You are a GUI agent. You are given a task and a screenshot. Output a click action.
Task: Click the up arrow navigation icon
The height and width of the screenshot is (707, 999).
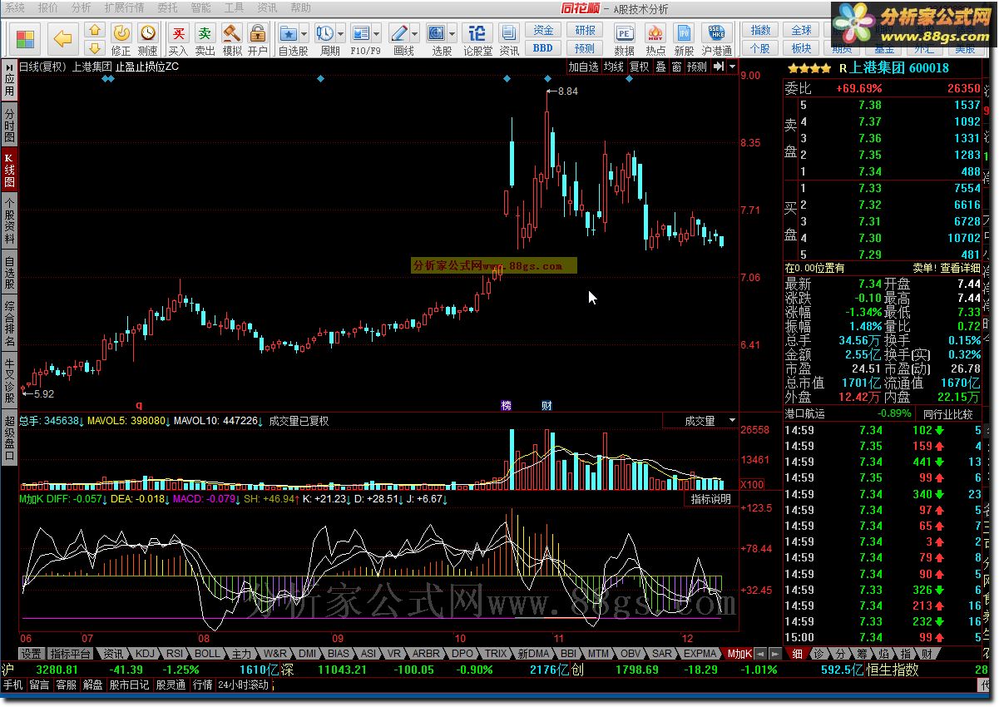coord(95,31)
